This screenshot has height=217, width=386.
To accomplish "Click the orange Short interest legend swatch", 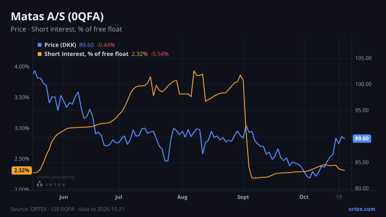I will click(x=40, y=54).
